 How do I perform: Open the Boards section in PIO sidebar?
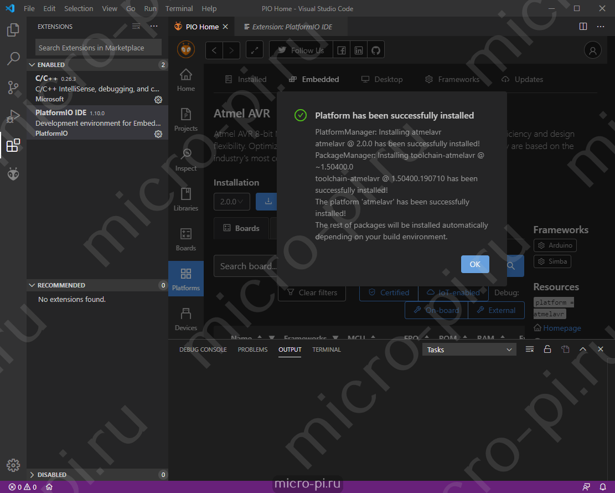click(186, 239)
